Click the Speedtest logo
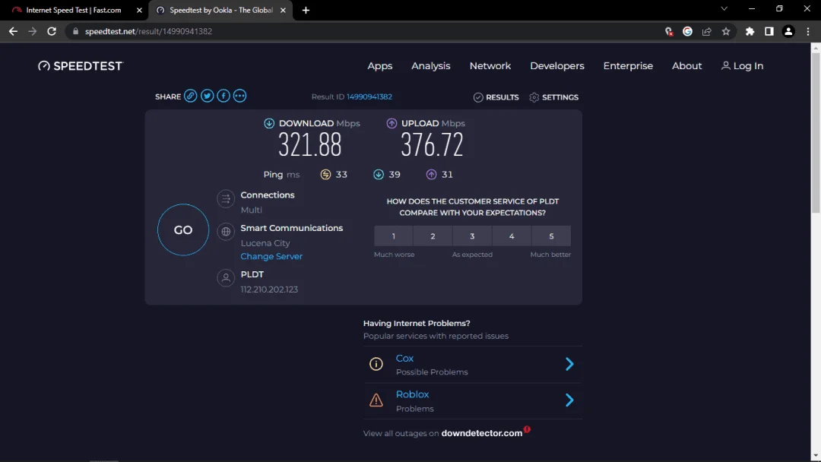 (80, 66)
